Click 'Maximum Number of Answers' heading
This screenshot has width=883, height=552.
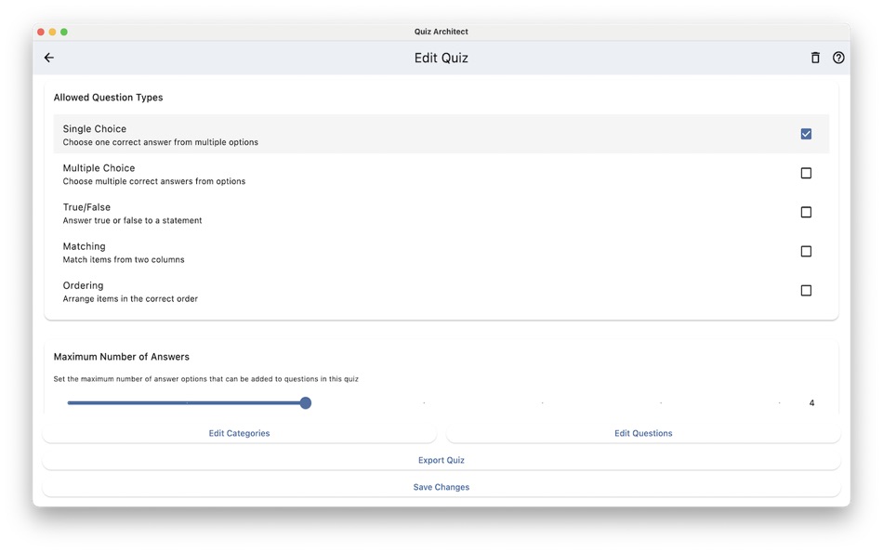click(121, 357)
